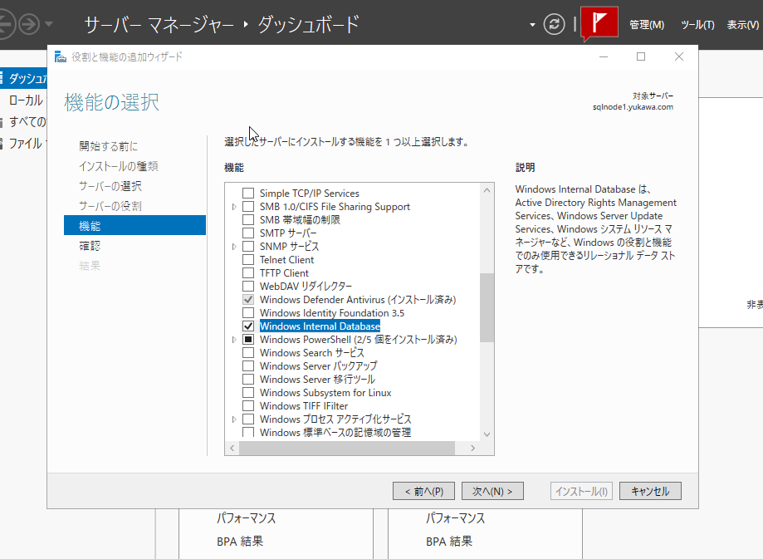Open the ツール(T) menu
Viewport: 763px width, 559px height.
click(697, 25)
